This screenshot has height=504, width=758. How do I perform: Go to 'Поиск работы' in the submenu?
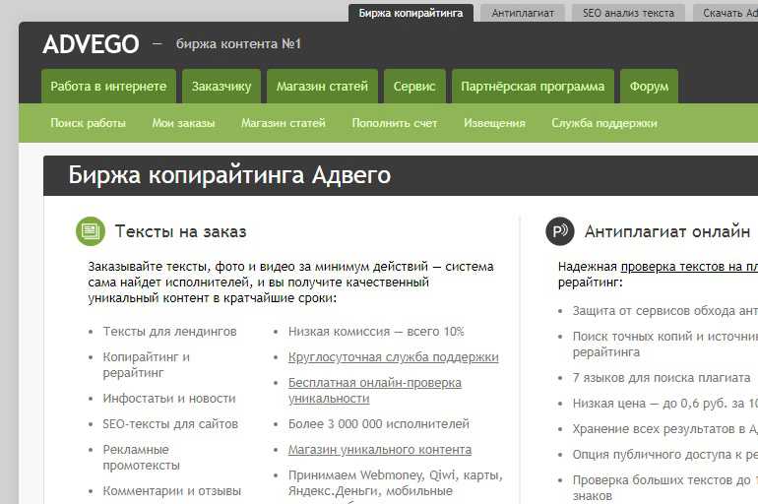tap(88, 123)
